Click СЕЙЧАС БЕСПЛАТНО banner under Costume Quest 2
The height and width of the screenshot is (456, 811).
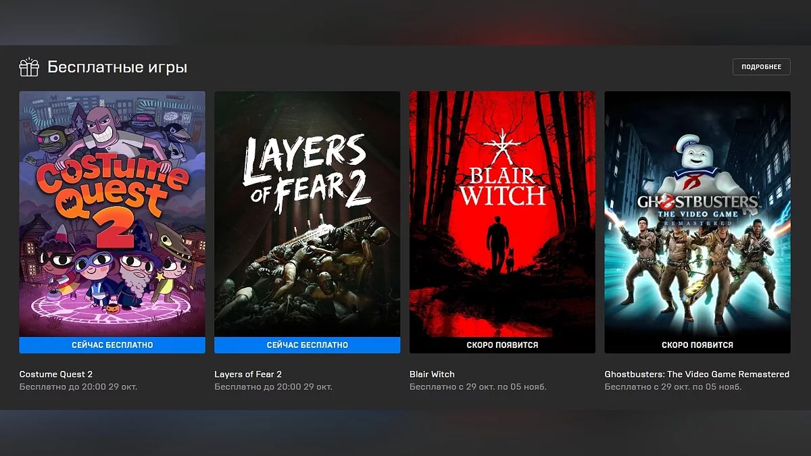click(x=112, y=345)
